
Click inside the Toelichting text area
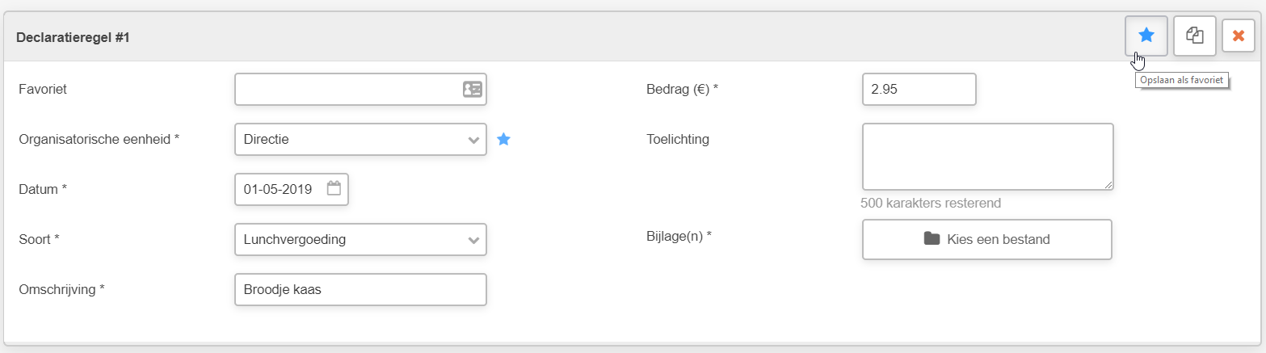pos(988,157)
